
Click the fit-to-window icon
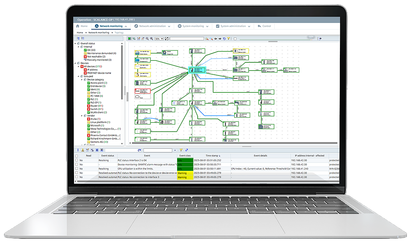click(166, 39)
